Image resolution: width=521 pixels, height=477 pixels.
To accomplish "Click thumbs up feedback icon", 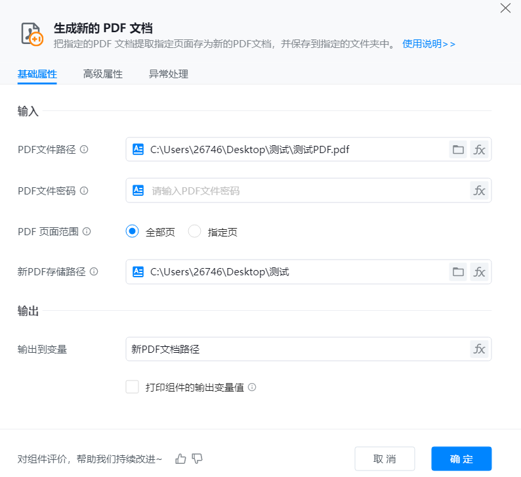I will pos(181,459).
